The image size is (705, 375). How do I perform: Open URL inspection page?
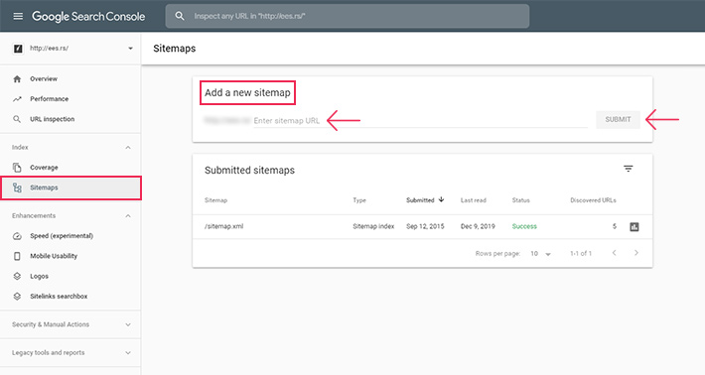pos(53,119)
